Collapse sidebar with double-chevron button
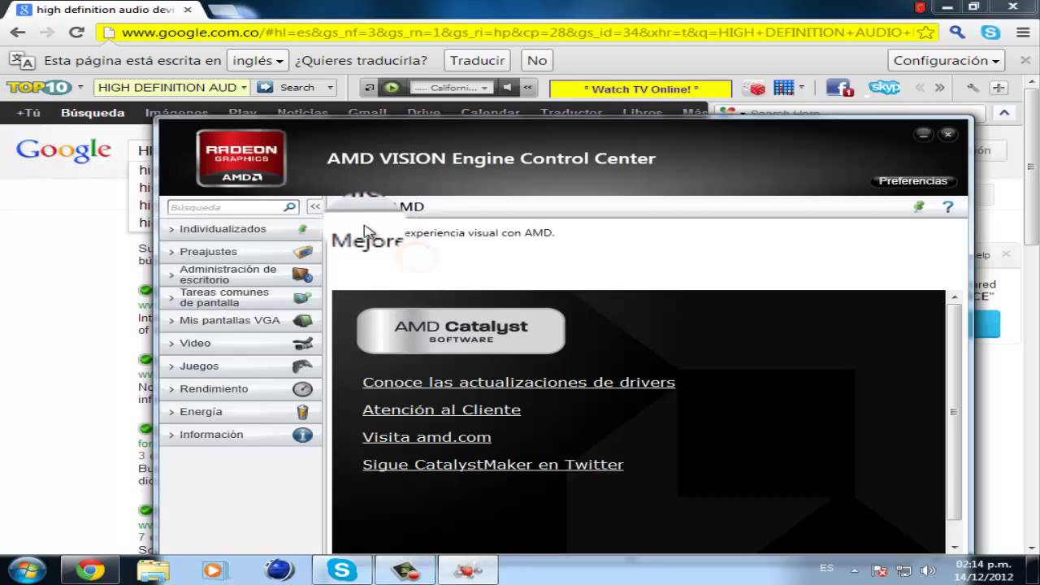Screen dimensions: 1040x585 314,207
